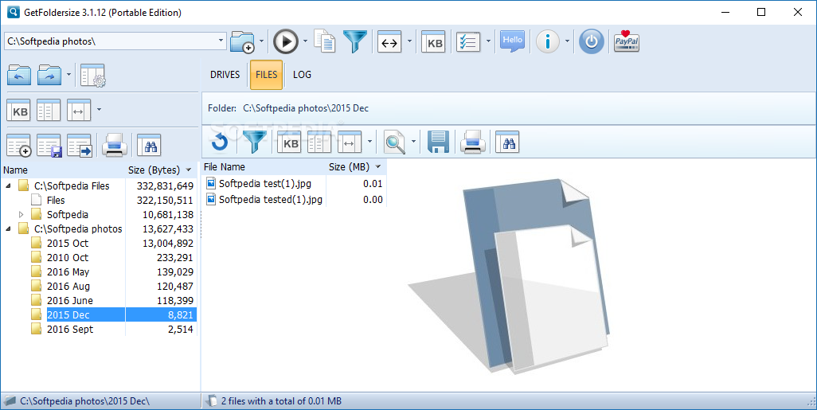Open dropdown arrow next to add folder icon
The image size is (817, 410).
tap(261, 41)
